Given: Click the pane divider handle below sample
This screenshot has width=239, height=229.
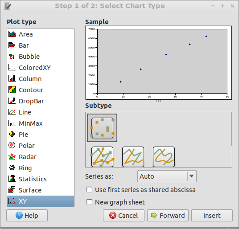Looking at the screenshot, I should coord(159,101).
